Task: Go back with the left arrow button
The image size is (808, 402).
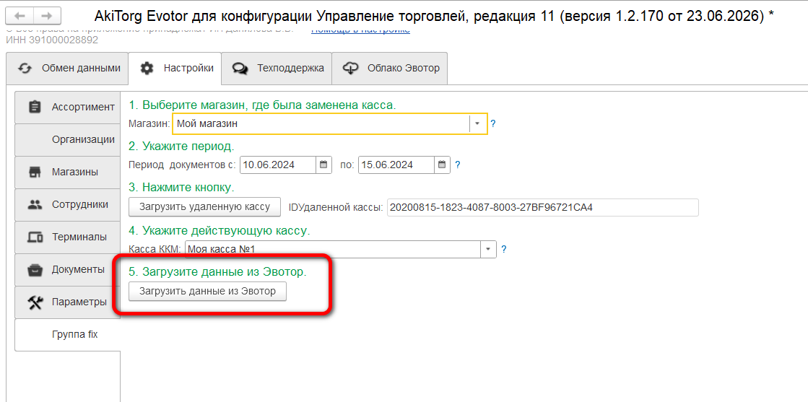Action: (x=20, y=16)
